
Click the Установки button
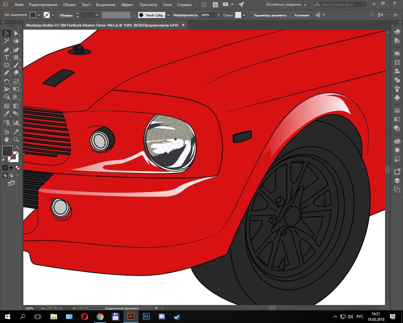[x=302, y=15]
